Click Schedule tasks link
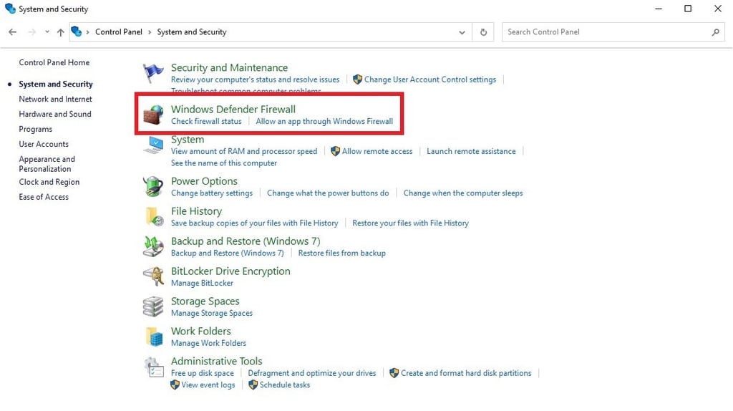 285,385
